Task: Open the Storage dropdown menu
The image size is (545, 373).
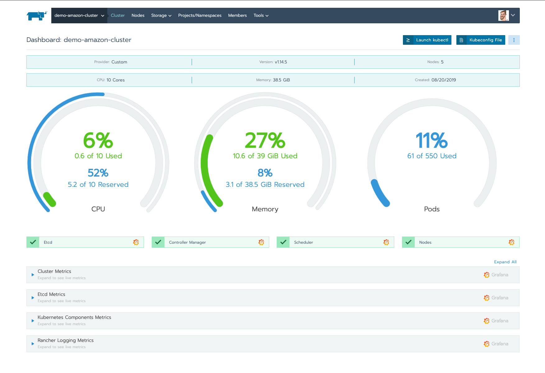Action: coord(161,16)
